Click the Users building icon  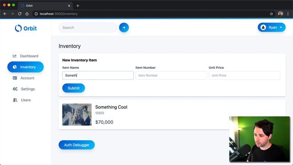click(x=15, y=100)
